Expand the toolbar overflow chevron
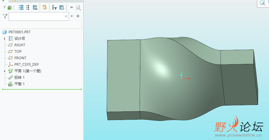Screen dimensions: 269x140 (71, 7)
